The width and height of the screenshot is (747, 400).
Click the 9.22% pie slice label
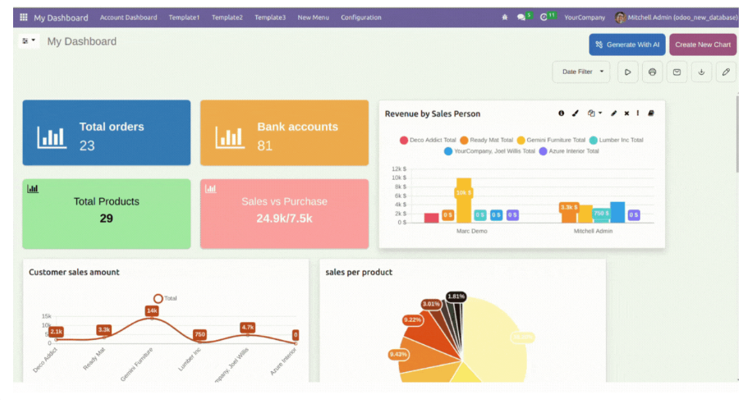click(x=412, y=320)
